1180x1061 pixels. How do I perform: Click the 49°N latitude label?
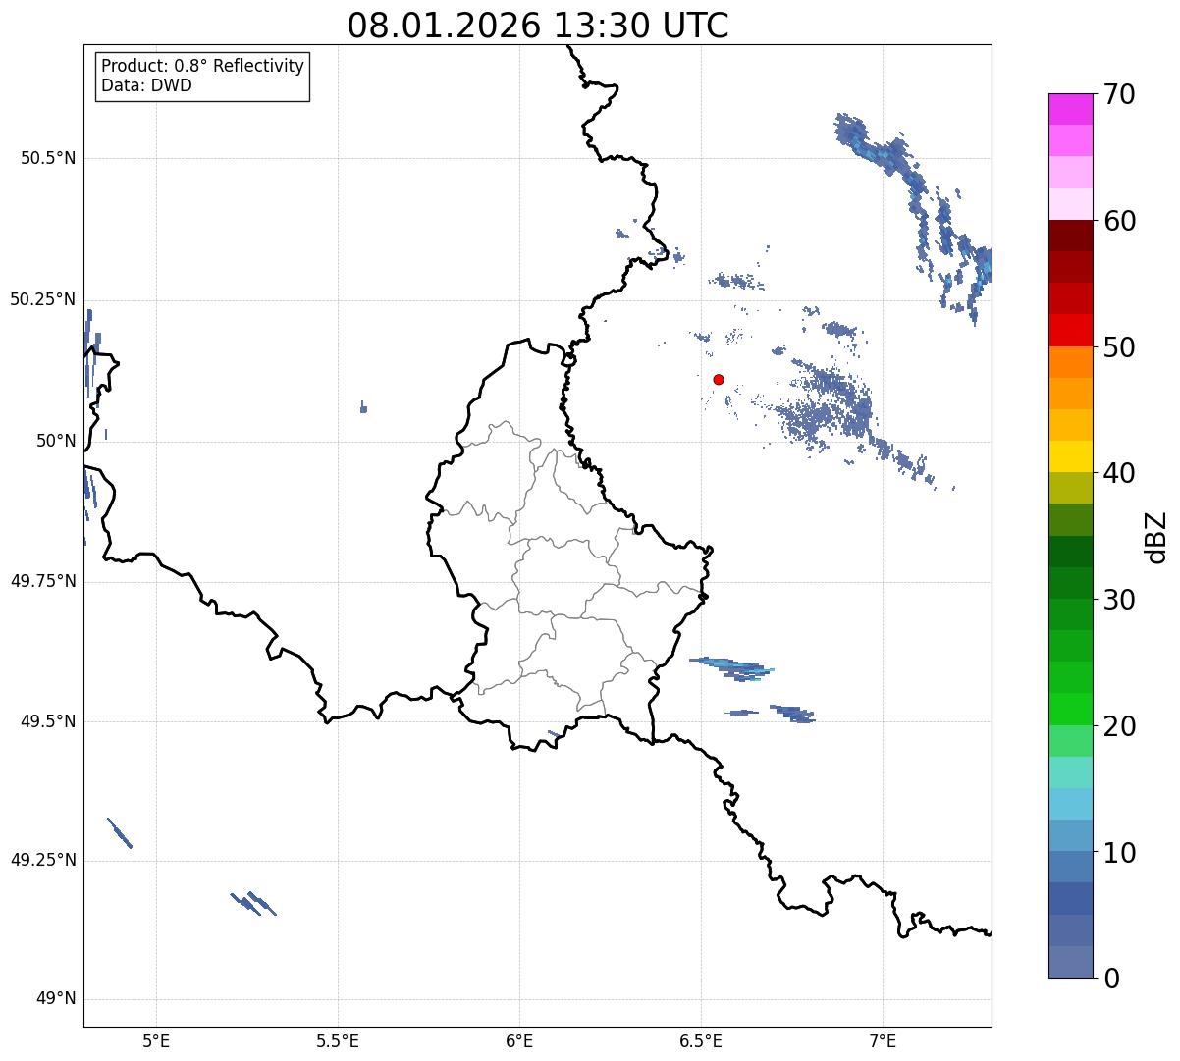(56, 999)
